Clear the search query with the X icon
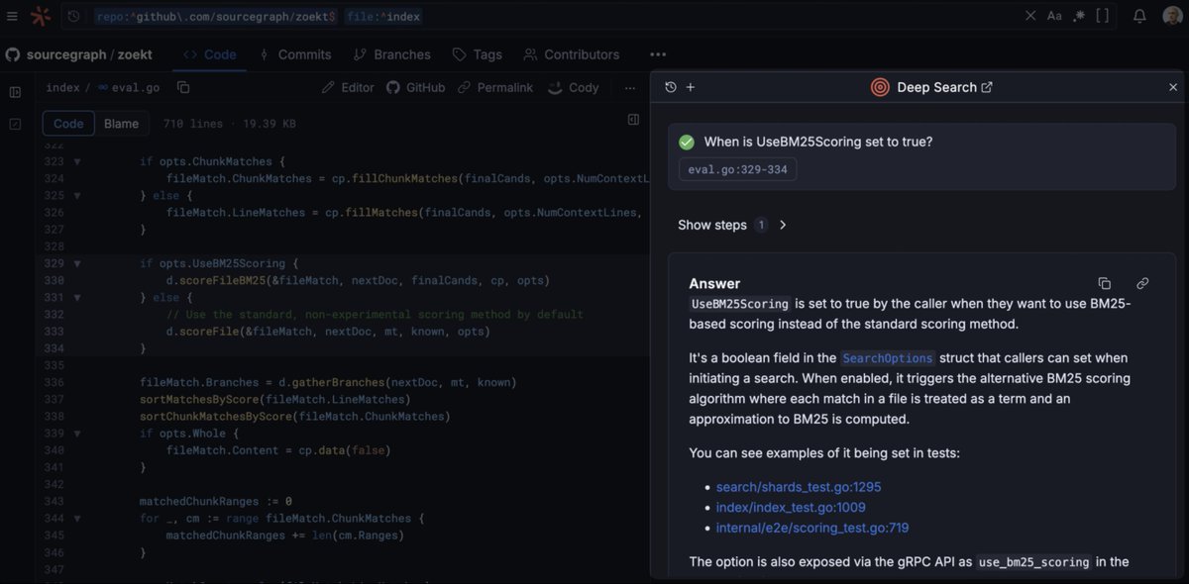The image size is (1189, 584). coord(1030,16)
